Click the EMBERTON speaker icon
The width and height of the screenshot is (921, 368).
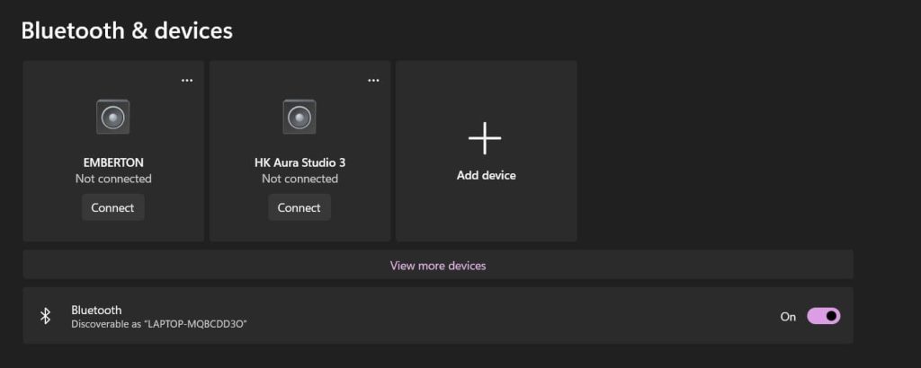(113, 117)
